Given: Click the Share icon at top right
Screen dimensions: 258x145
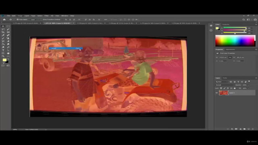Looking at the screenshot, I should (x=255, y=20).
